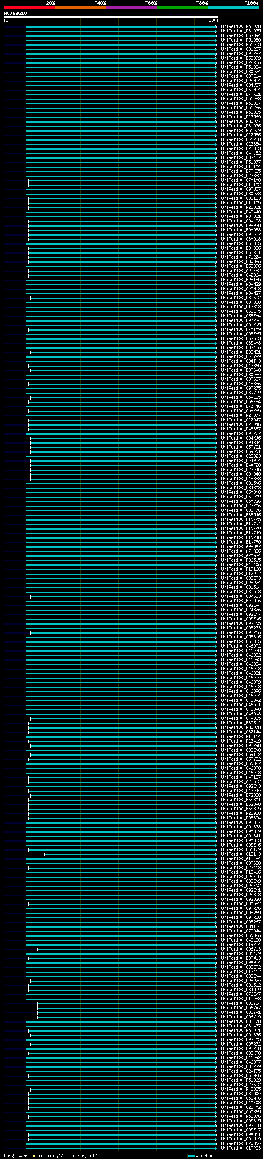Select the query name AV769618
Screen dimensions: 263x1159
[15, 14]
